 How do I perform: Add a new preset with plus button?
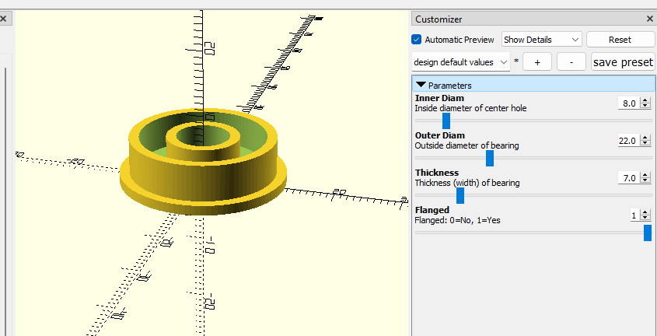click(x=537, y=62)
